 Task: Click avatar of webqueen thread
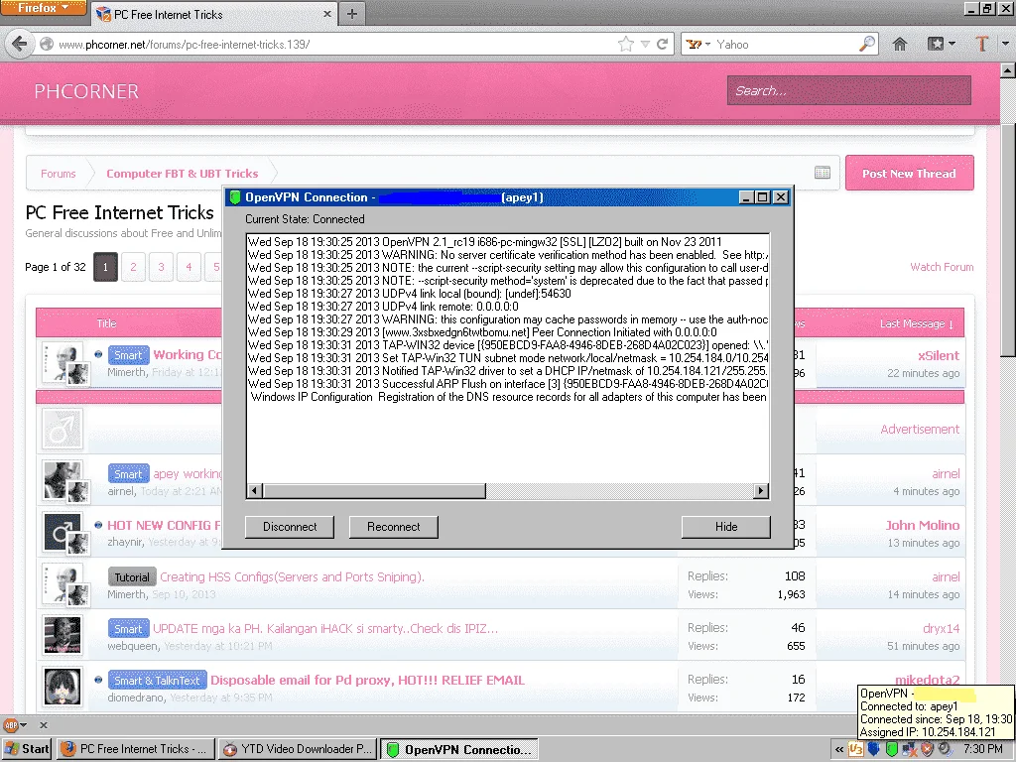(x=63, y=635)
